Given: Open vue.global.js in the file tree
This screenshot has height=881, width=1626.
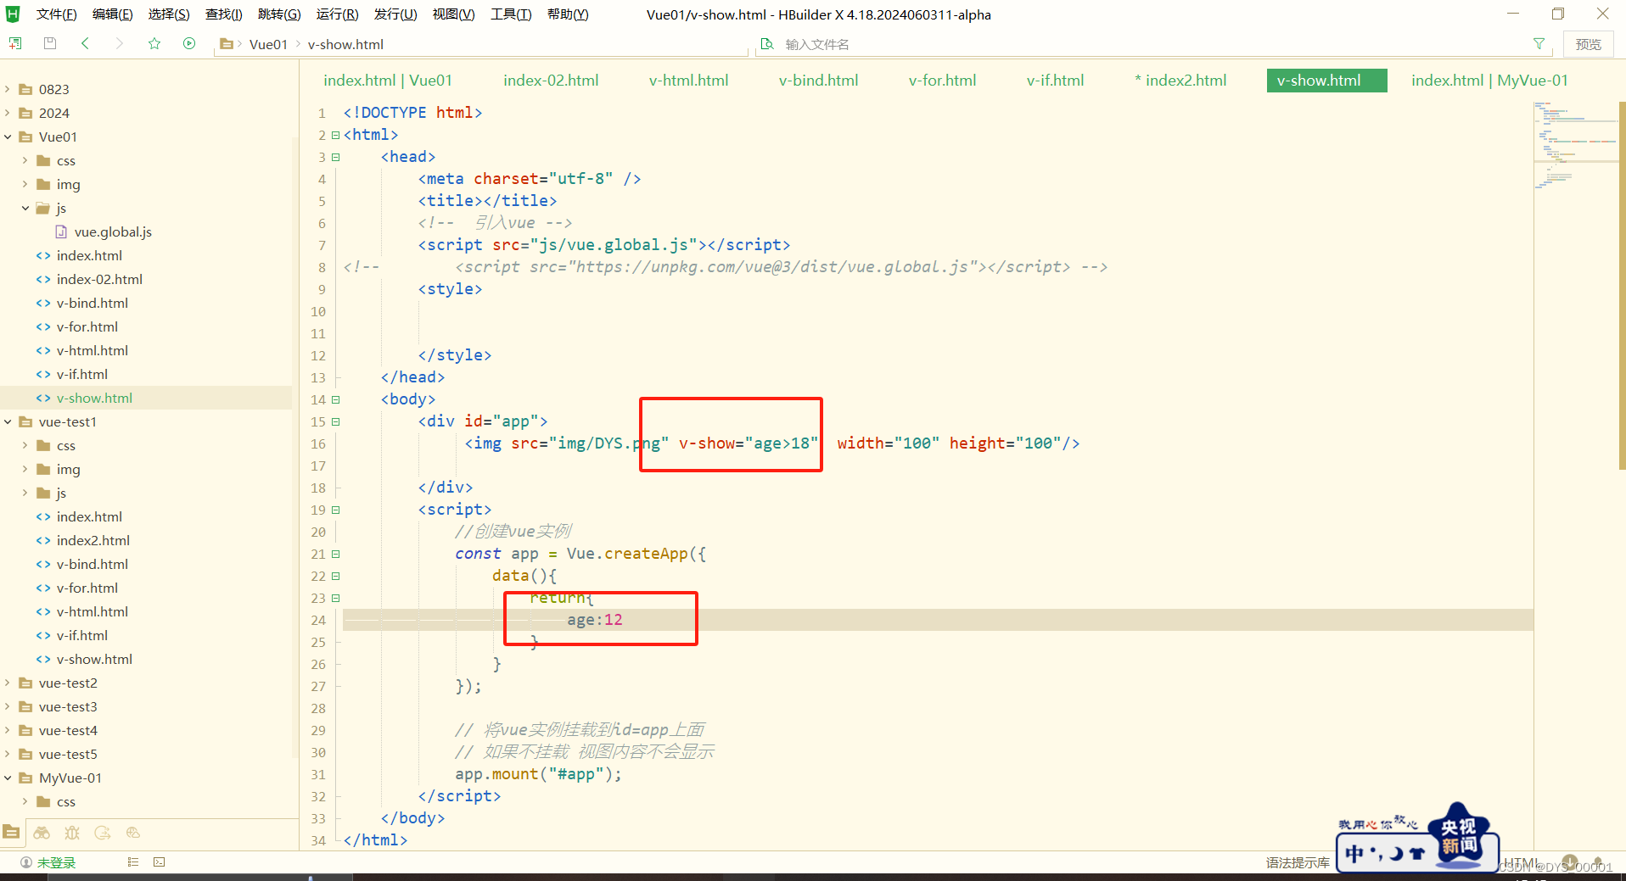Looking at the screenshot, I should click(x=113, y=231).
